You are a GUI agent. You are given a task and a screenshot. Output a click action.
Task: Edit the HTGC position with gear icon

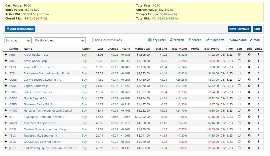[249, 111]
